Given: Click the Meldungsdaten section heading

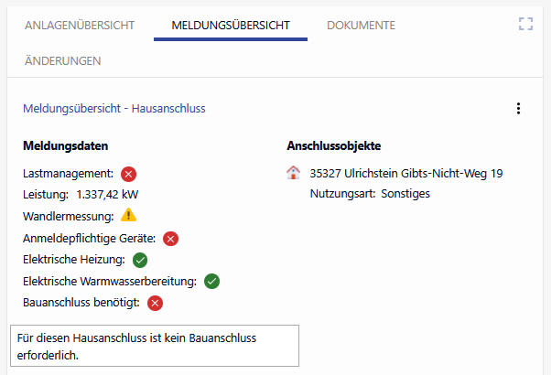Looking at the screenshot, I should [66, 146].
